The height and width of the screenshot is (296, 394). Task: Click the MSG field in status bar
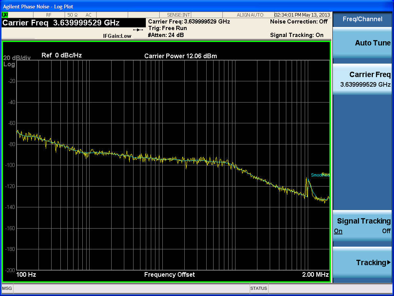pos(7,288)
